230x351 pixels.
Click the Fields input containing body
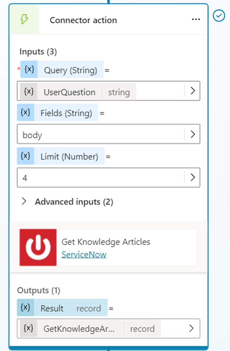click(100, 134)
